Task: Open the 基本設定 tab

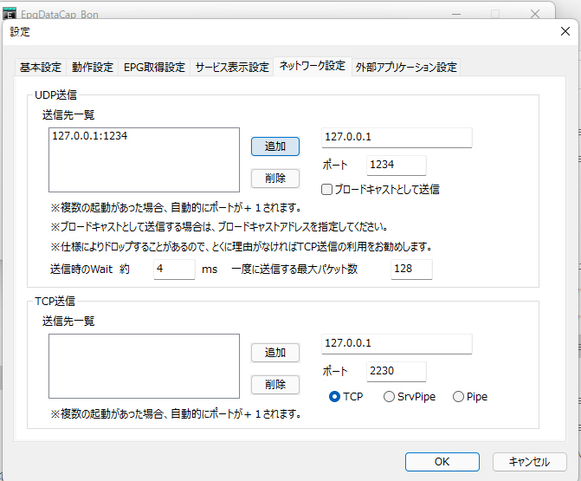Action: 41,68
